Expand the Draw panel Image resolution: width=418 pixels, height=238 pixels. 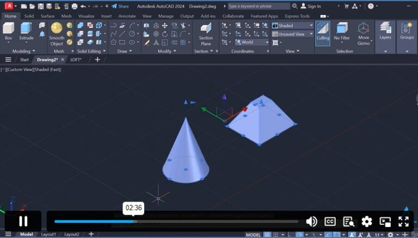pyautogui.click(x=125, y=51)
